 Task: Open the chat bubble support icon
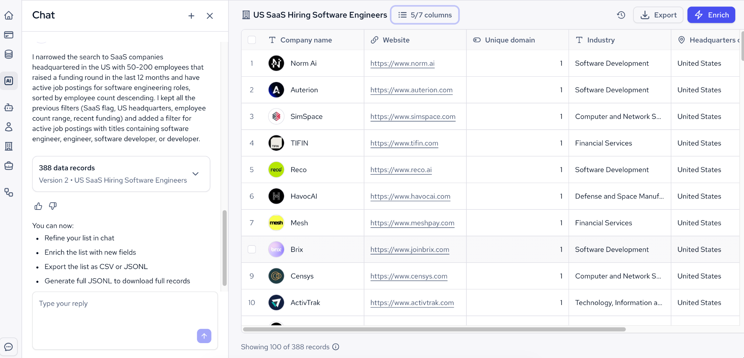9,347
